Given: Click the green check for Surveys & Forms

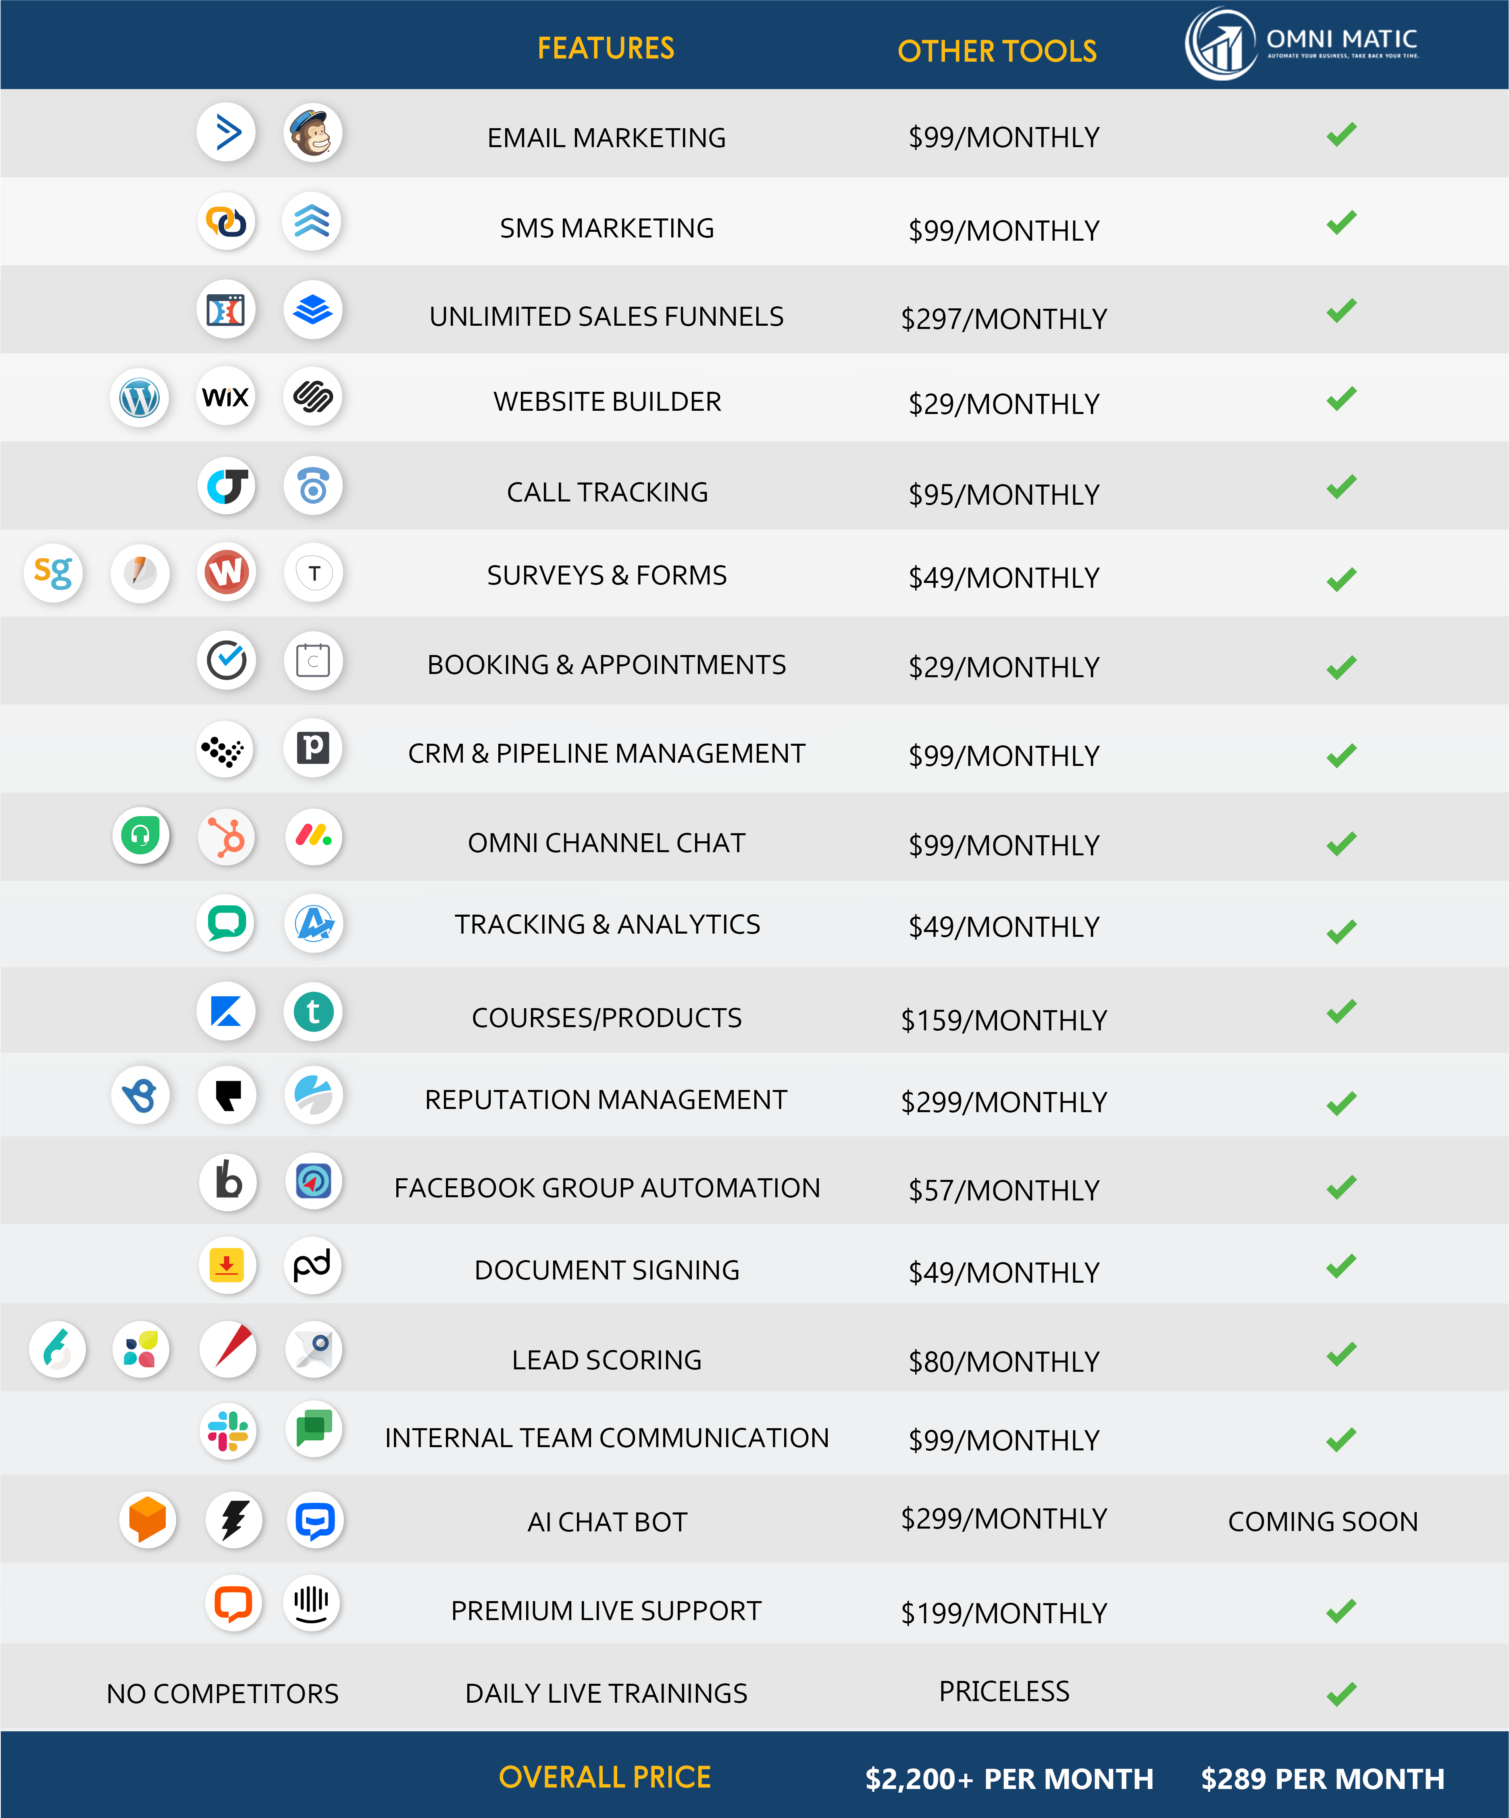Looking at the screenshot, I should pyautogui.click(x=1341, y=579).
